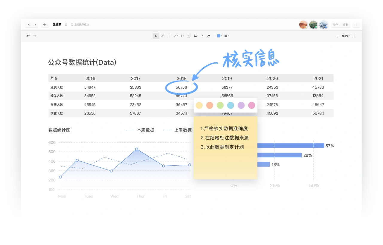Open the more options kebab menu

click(x=356, y=25)
